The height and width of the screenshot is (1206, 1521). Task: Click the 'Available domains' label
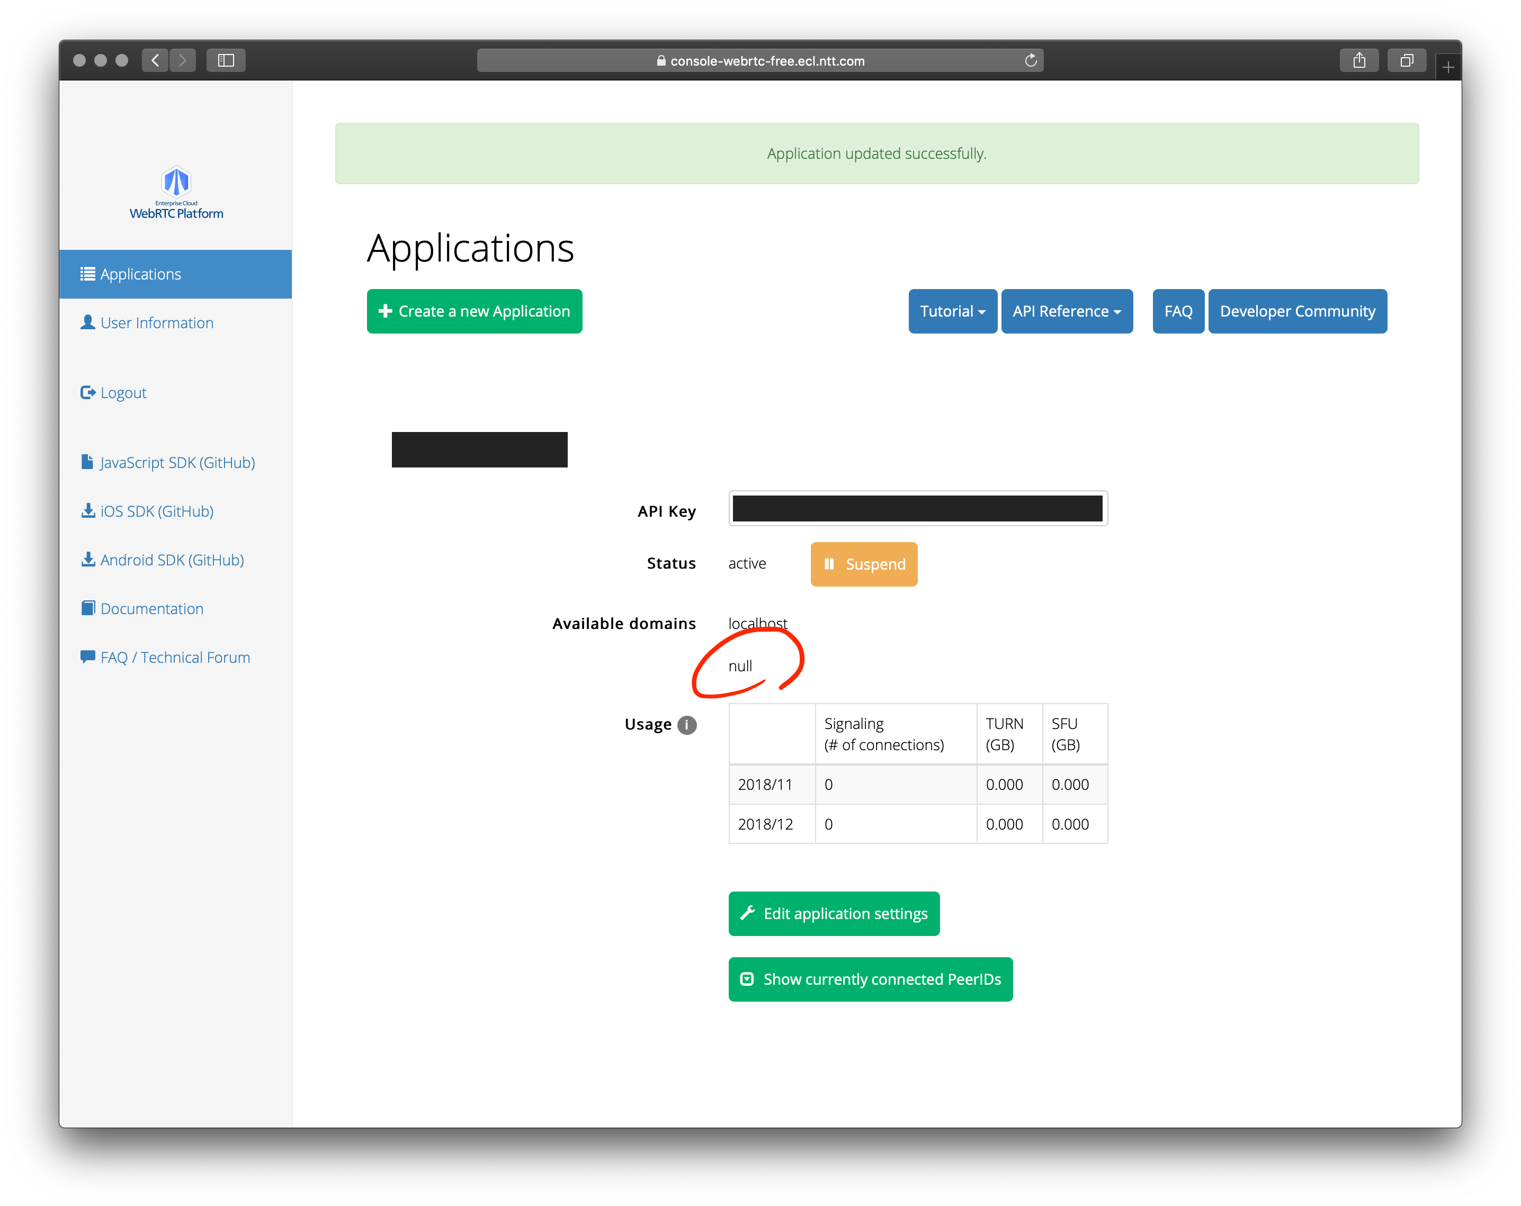(x=624, y=624)
